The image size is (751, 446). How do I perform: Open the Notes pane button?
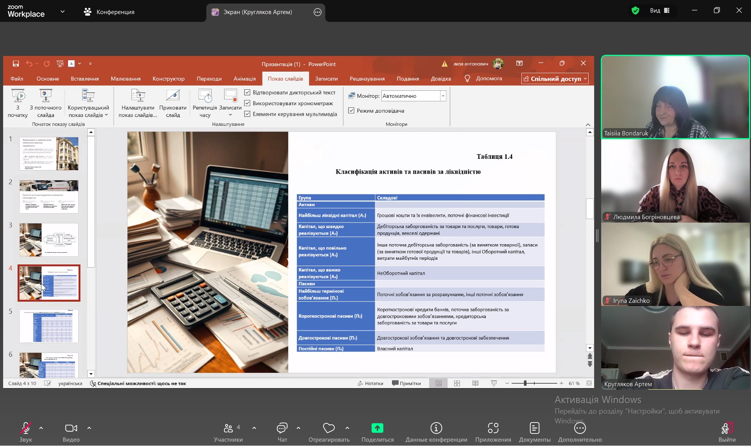click(370, 383)
